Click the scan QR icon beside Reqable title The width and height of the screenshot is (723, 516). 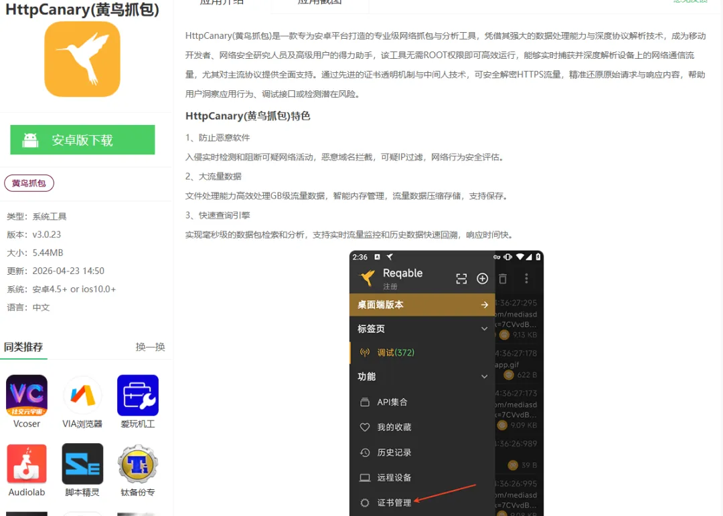[x=461, y=279]
